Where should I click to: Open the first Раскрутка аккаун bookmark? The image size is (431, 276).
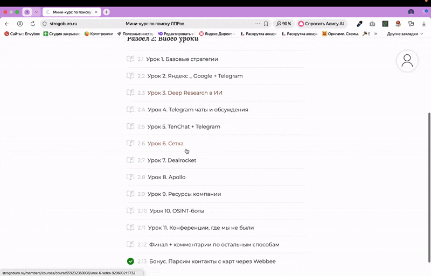(259, 34)
